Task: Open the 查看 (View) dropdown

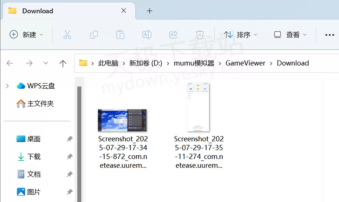Action: [290, 35]
